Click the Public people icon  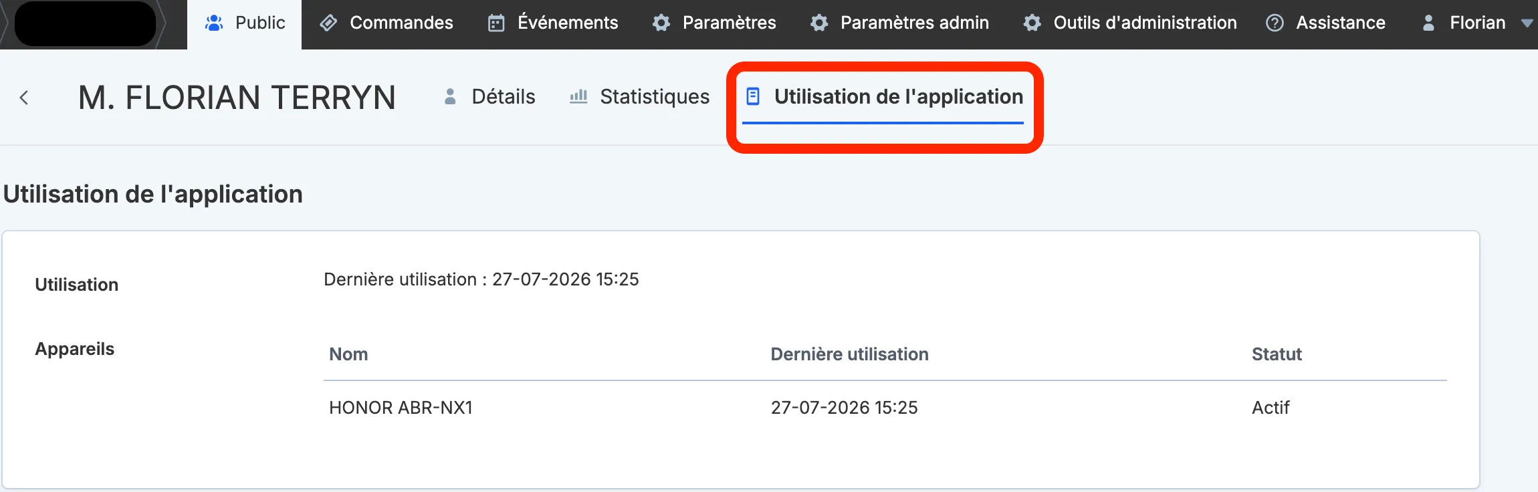(214, 23)
